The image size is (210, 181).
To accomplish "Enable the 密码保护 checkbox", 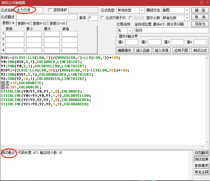I will pos(50,10).
